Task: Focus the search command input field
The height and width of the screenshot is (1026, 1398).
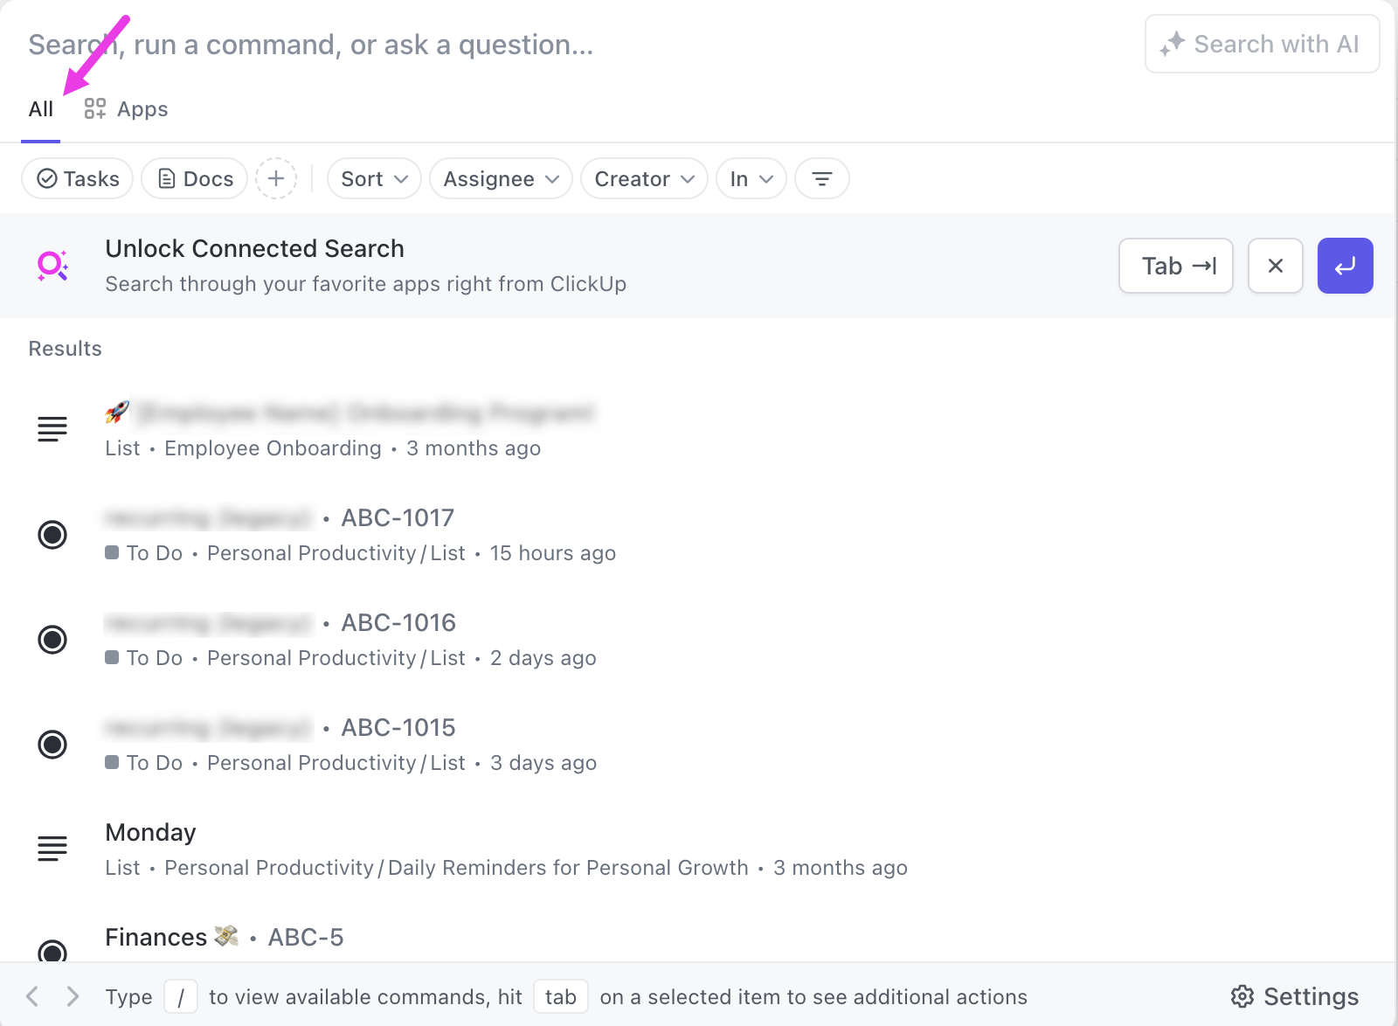Action: tap(524, 45)
